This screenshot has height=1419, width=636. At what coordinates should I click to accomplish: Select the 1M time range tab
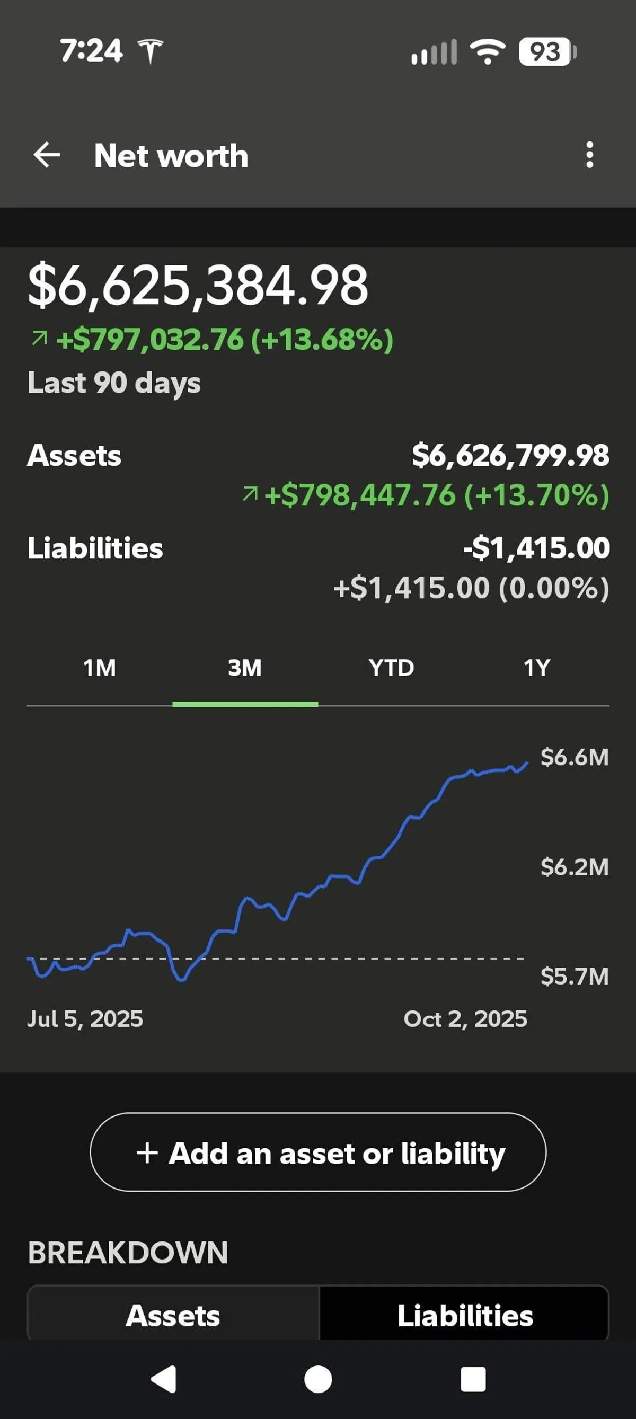click(100, 668)
